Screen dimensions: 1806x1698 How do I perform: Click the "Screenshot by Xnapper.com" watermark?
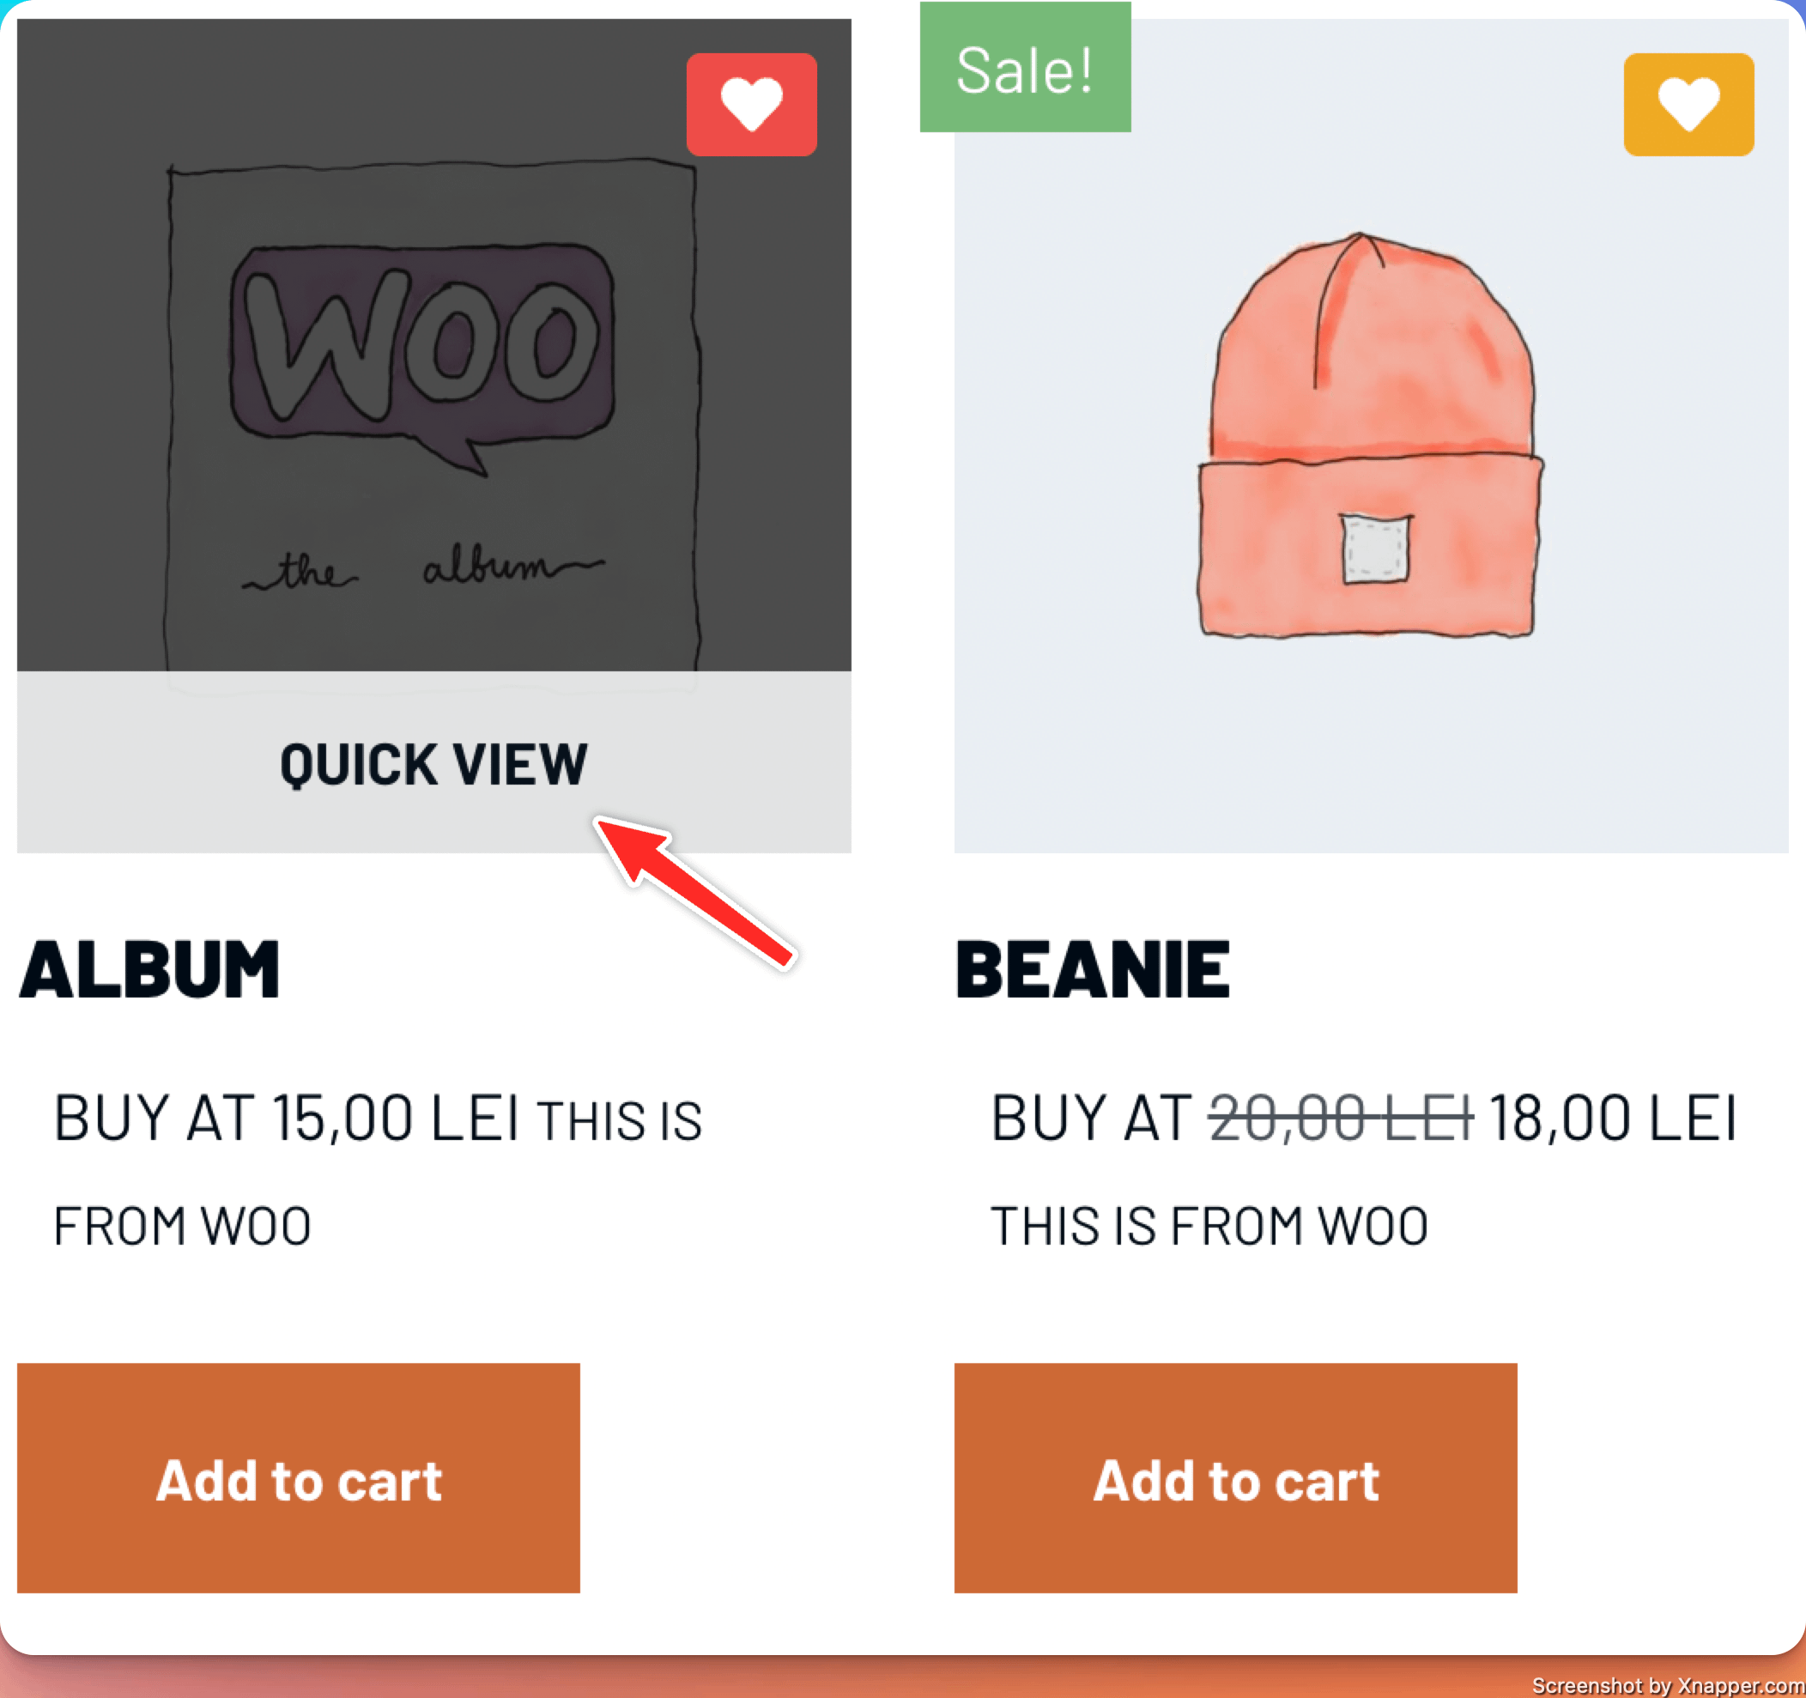pos(1667,1686)
